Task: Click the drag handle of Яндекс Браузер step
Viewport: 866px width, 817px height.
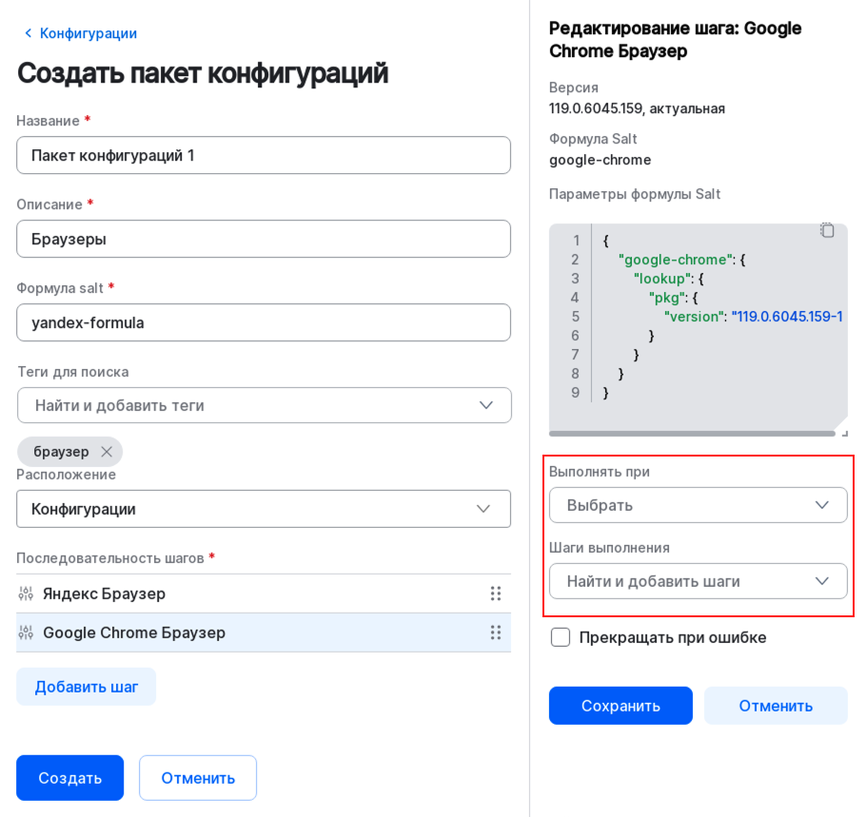Action: pyautogui.click(x=496, y=593)
